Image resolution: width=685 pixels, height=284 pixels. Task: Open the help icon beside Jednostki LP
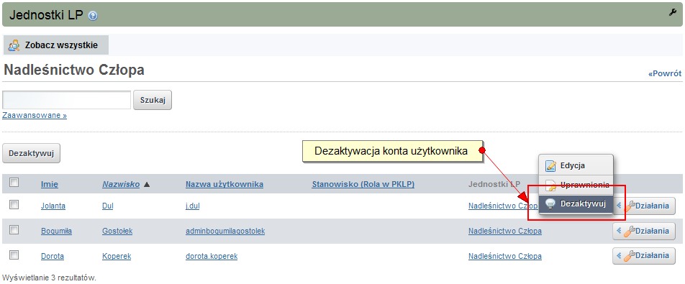click(x=93, y=16)
